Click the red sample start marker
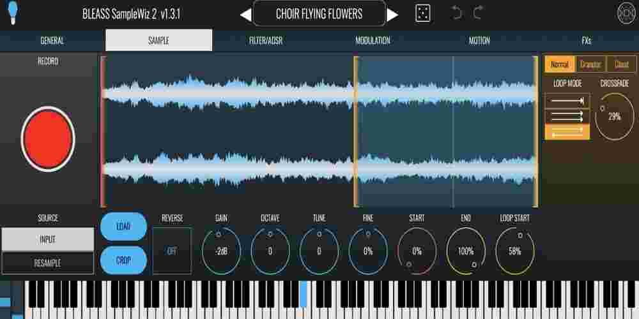This screenshot has height=319, width=639. (x=103, y=131)
